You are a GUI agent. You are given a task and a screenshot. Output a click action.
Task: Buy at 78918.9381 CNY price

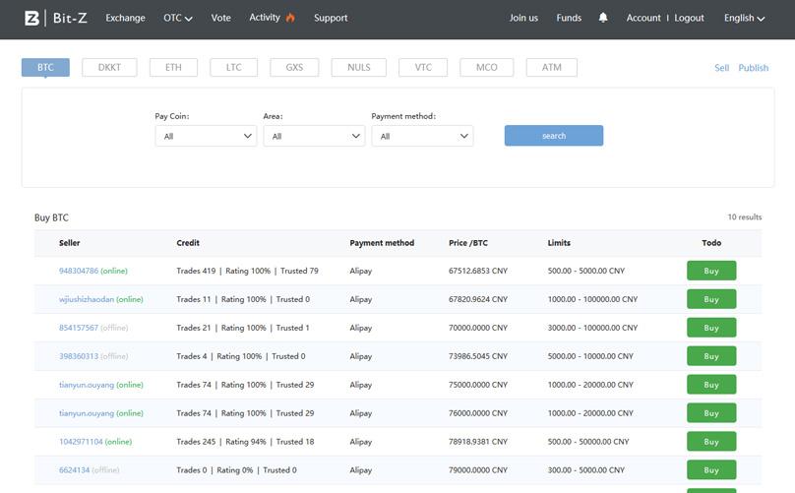pyautogui.click(x=711, y=441)
